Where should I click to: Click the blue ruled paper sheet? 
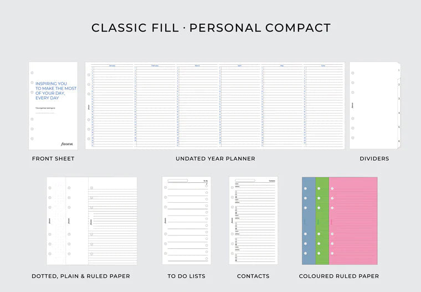point(308,221)
